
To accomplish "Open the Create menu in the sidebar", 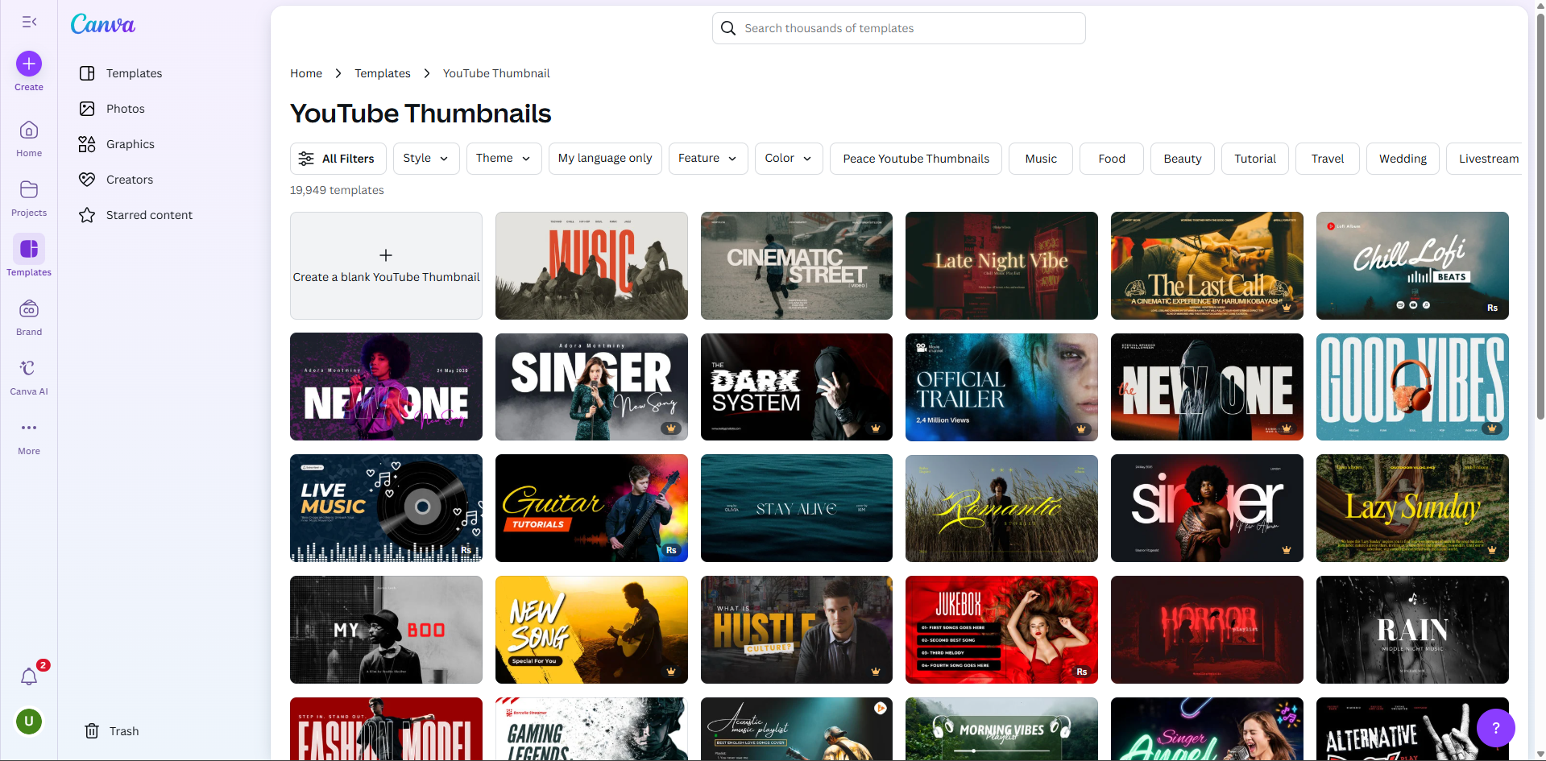I will pyautogui.click(x=28, y=70).
